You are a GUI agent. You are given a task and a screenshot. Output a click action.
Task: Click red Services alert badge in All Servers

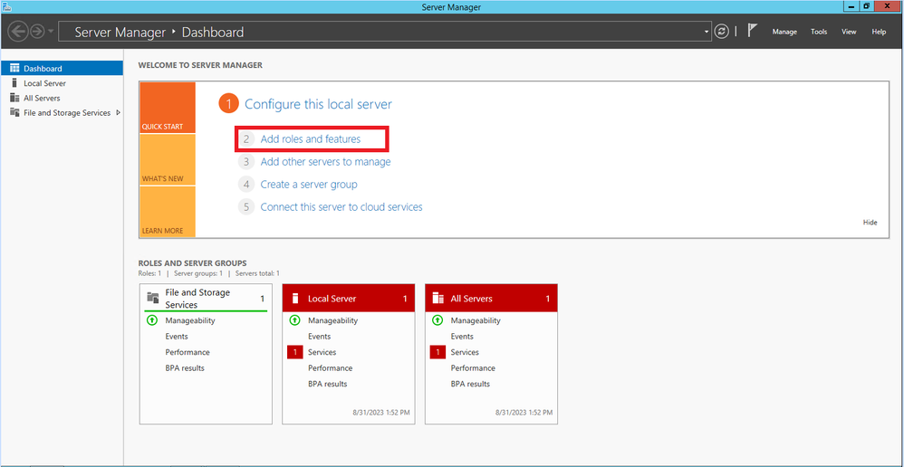coord(438,352)
